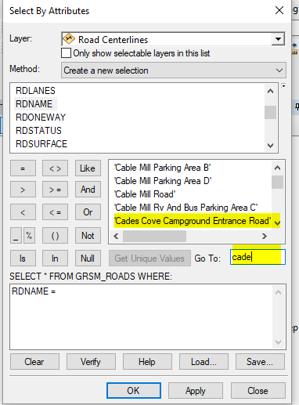This screenshot has width=299, height=405.
Task: Click the Road Centerlines layer icon
Action: point(69,39)
